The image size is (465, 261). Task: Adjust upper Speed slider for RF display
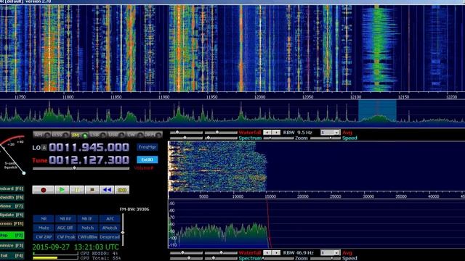(325, 138)
